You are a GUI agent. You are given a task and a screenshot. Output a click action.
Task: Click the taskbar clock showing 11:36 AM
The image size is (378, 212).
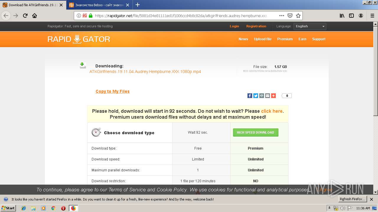363,208
